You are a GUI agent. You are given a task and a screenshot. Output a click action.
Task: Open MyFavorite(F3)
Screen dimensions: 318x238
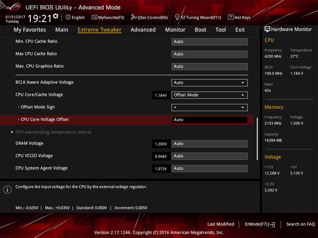pos(108,17)
